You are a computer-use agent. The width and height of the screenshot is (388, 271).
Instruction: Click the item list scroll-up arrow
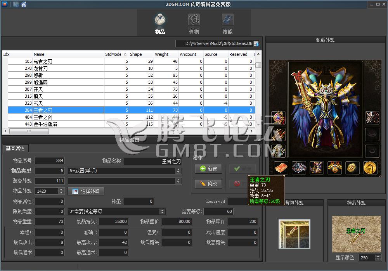pyautogui.click(x=258, y=54)
